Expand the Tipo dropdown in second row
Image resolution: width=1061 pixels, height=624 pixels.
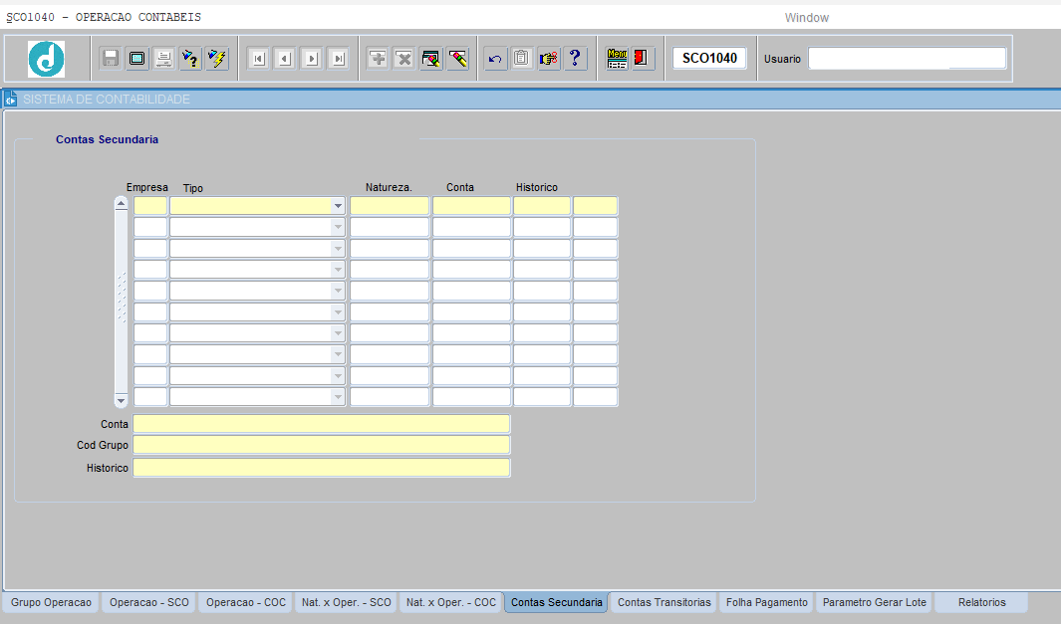coord(338,227)
